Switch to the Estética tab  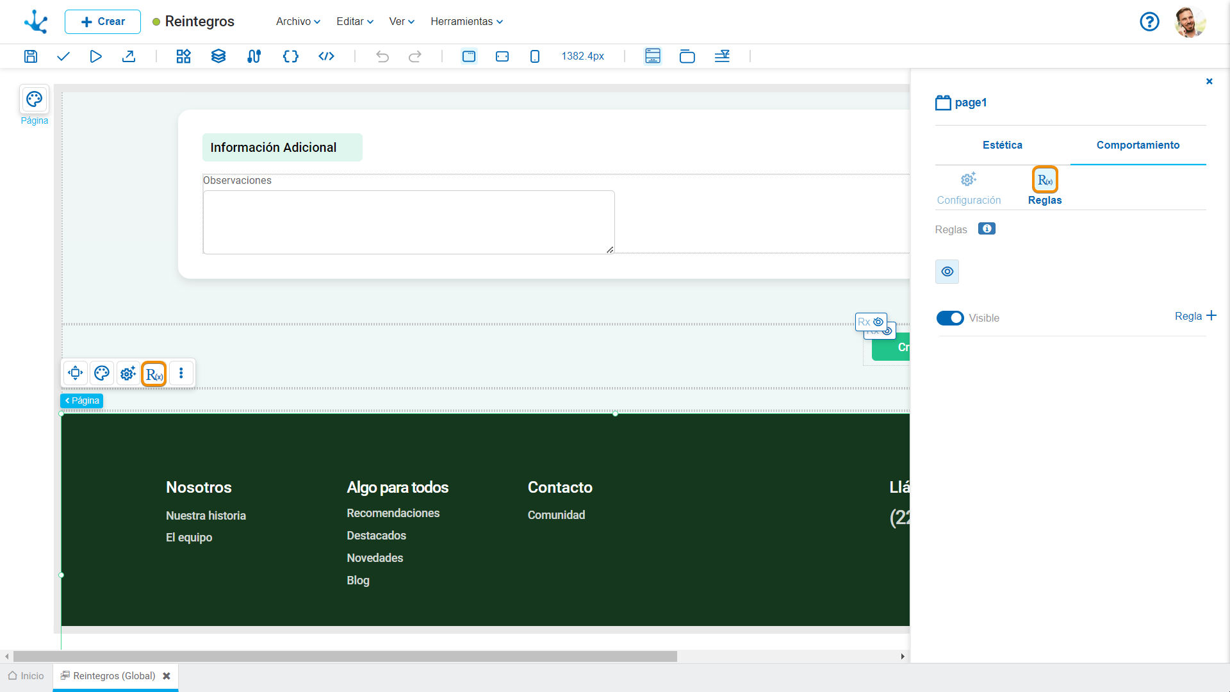tap(1003, 145)
